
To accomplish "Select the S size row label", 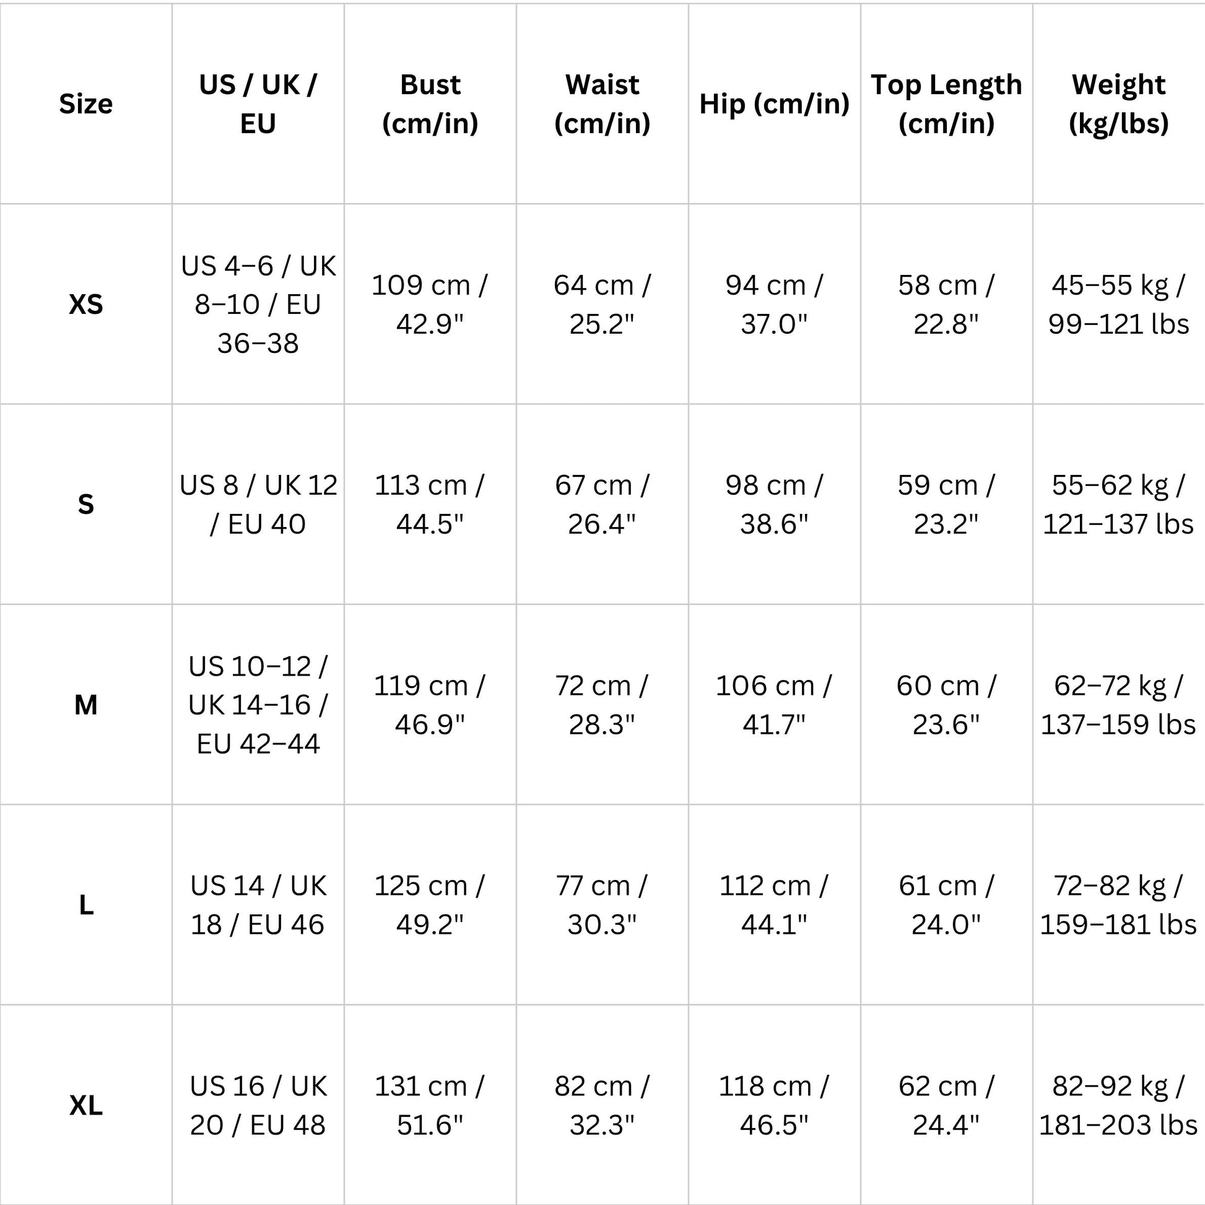I will [x=86, y=504].
